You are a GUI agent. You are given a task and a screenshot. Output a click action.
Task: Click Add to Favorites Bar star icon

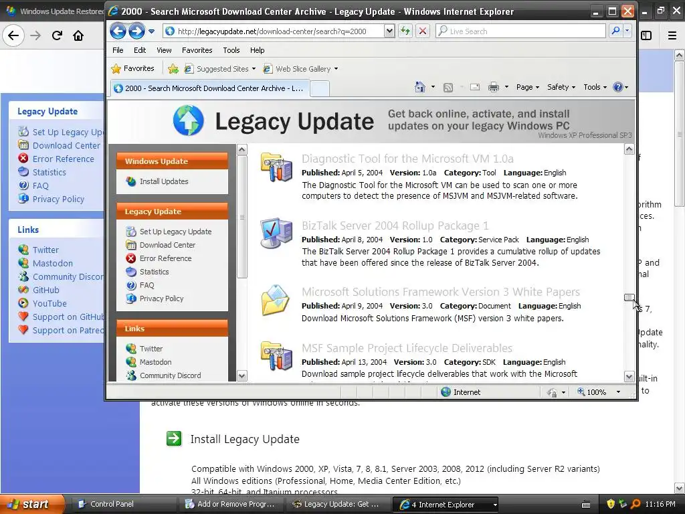pos(173,69)
